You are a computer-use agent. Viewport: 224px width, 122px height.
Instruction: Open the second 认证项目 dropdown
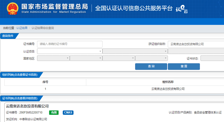(x=135, y=51)
